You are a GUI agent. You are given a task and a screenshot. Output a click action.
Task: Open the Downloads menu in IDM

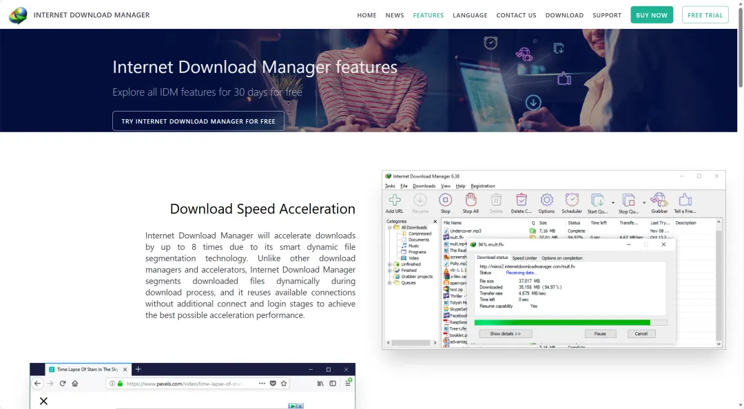424,186
